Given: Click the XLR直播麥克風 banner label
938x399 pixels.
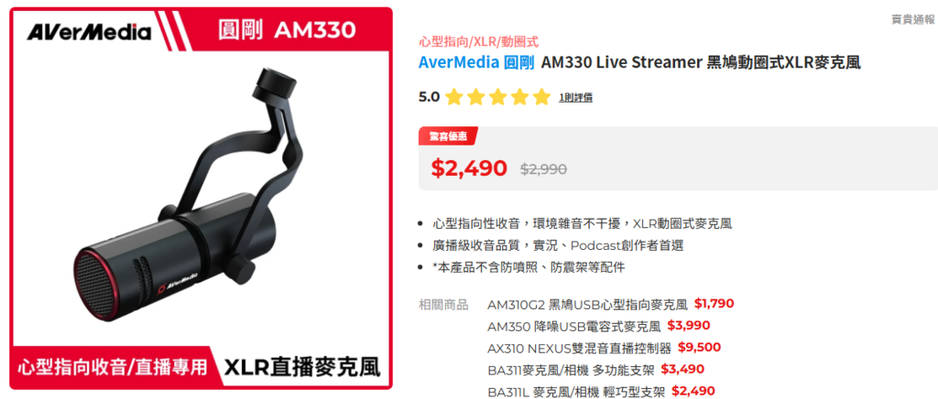Looking at the screenshot, I should pyautogui.click(x=302, y=366).
